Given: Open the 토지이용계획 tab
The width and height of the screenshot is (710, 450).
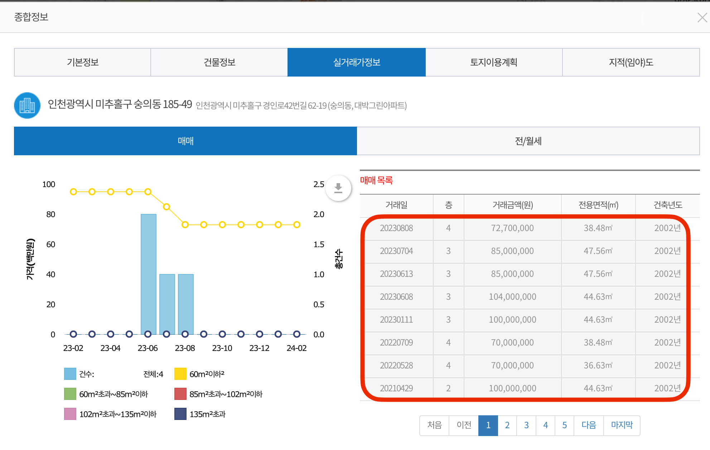Looking at the screenshot, I should click(x=493, y=62).
